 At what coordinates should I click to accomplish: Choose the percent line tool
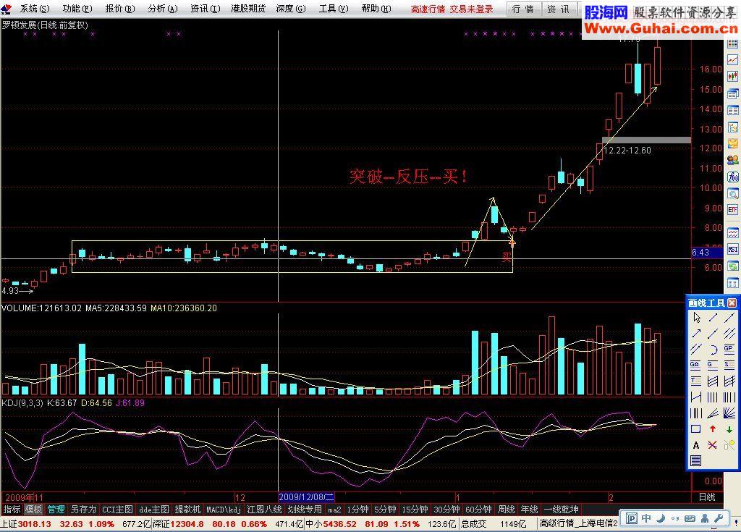(x=729, y=365)
